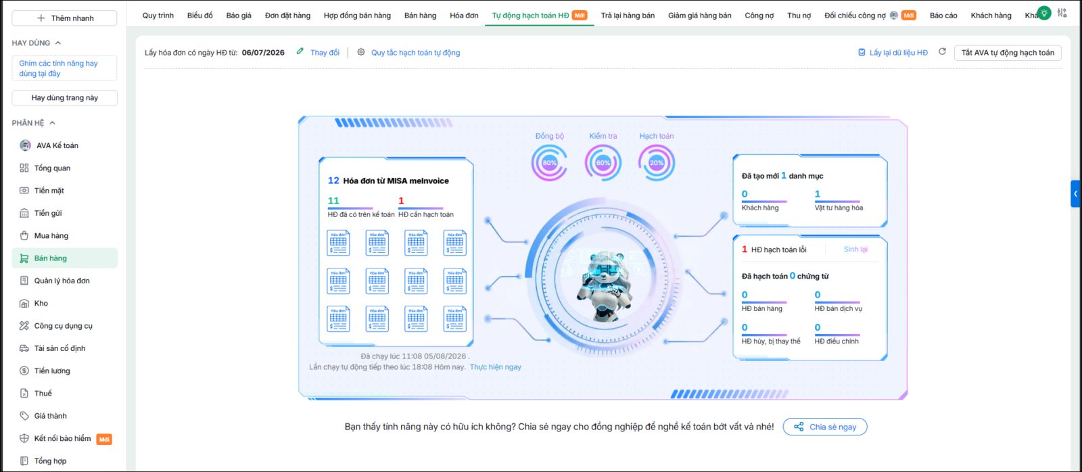Switch to the Biểu đồ tab

point(200,16)
